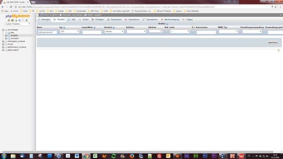
Task: Open the SEO Tools bookmark folder
Action: pyautogui.click(x=93, y=11)
